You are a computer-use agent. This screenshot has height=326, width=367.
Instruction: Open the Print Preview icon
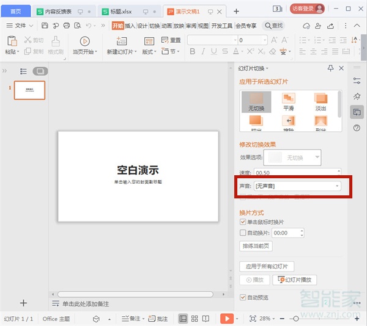point(77,26)
